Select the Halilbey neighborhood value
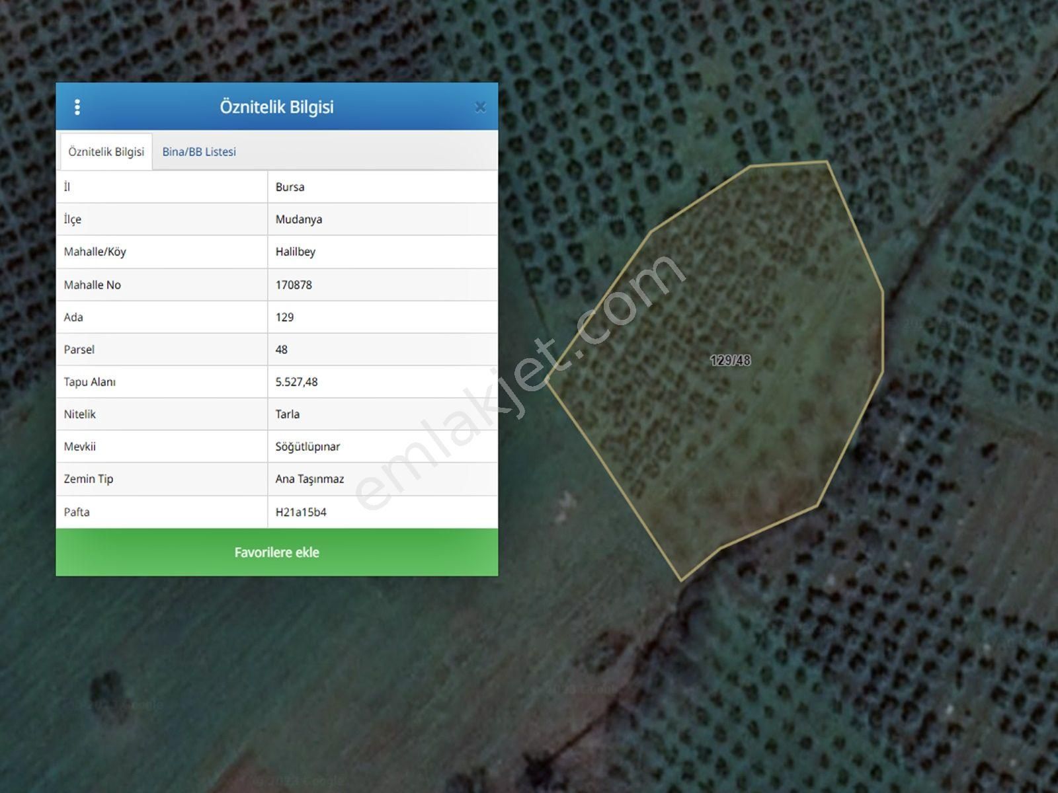The width and height of the screenshot is (1058, 793). [296, 252]
